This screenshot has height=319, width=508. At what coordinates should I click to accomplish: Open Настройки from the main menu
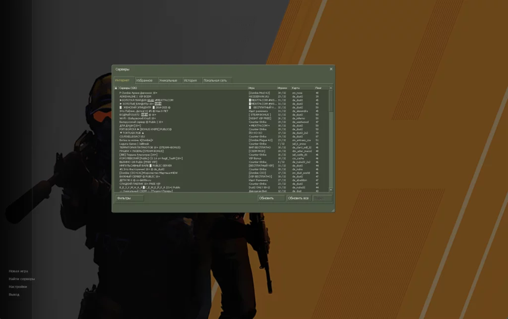[x=18, y=287]
